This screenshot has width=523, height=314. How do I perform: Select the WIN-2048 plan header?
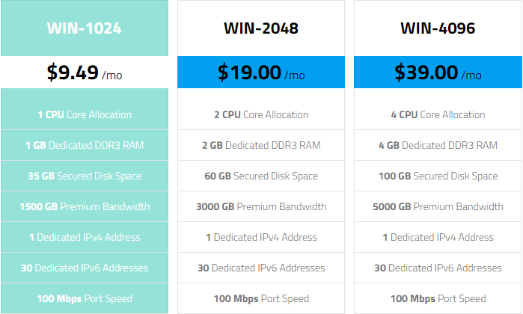(x=261, y=28)
